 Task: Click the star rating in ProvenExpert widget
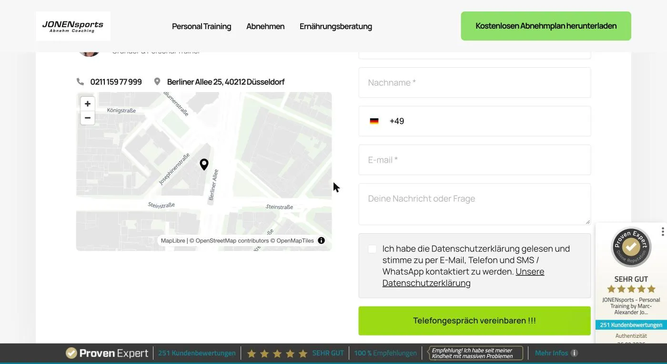[x=631, y=289]
